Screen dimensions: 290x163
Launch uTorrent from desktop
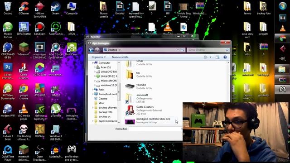click(56, 110)
